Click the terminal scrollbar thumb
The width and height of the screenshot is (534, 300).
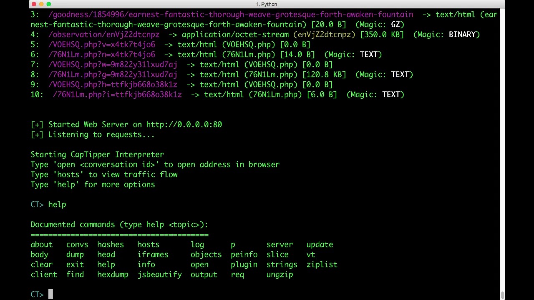pyautogui.click(x=503, y=295)
